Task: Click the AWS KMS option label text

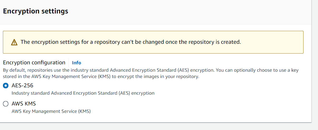Action: click(x=24, y=104)
